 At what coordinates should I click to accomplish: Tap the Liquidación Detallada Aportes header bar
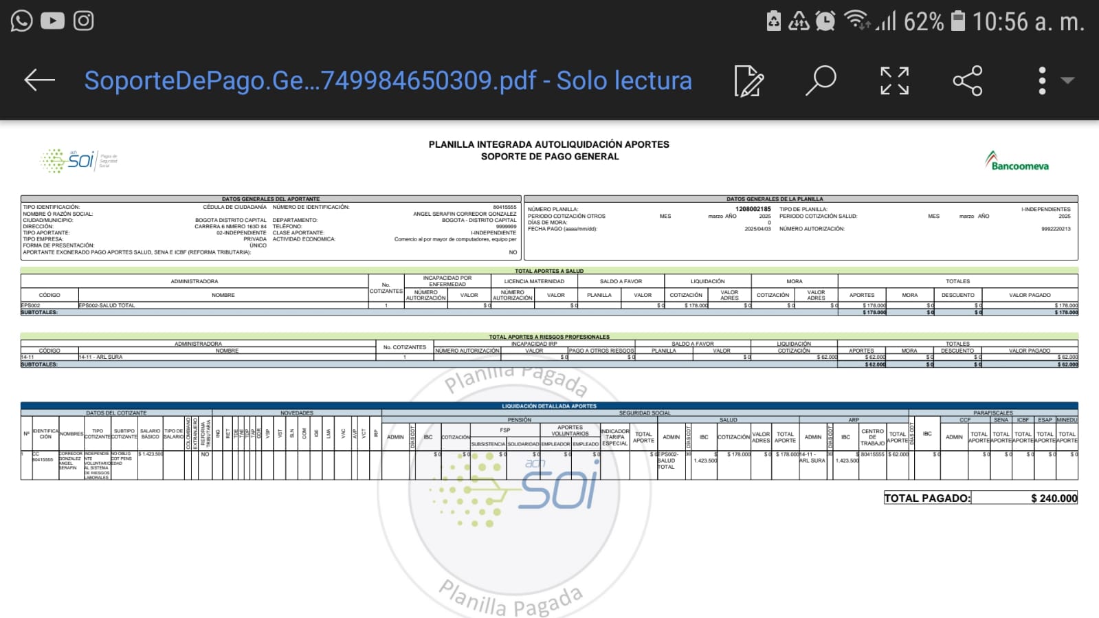[x=548, y=406]
